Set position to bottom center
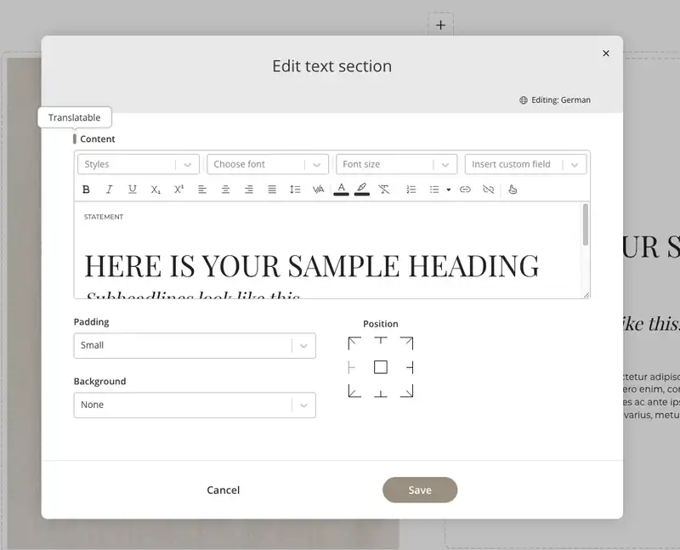This screenshot has width=680, height=550. [381, 394]
